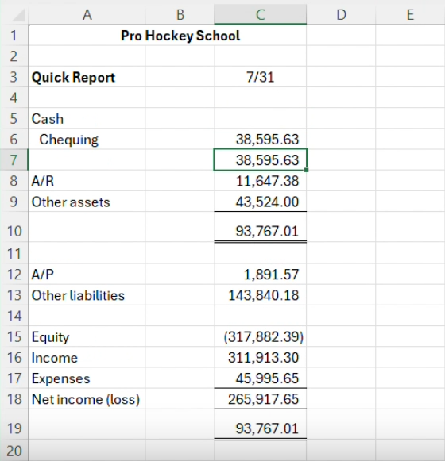This screenshot has height=461, width=445.
Task: Select the A/P value 1,891.57
Action: (x=261, y=275)
